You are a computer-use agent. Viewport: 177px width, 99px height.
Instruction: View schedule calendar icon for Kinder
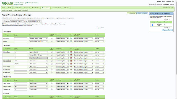tap(71, 41)
